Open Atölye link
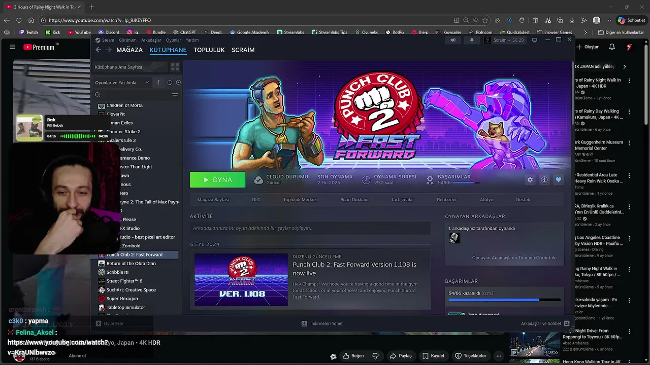650x365 pixels. 486,199
